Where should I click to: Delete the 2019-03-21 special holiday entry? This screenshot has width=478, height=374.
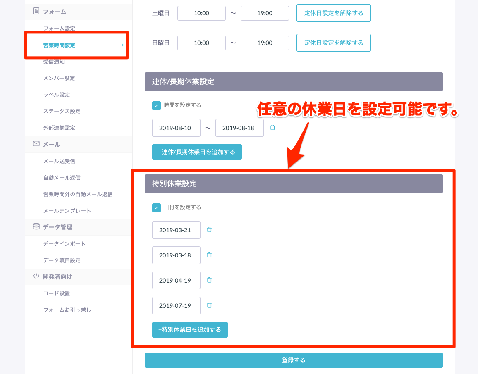point(209,230)
